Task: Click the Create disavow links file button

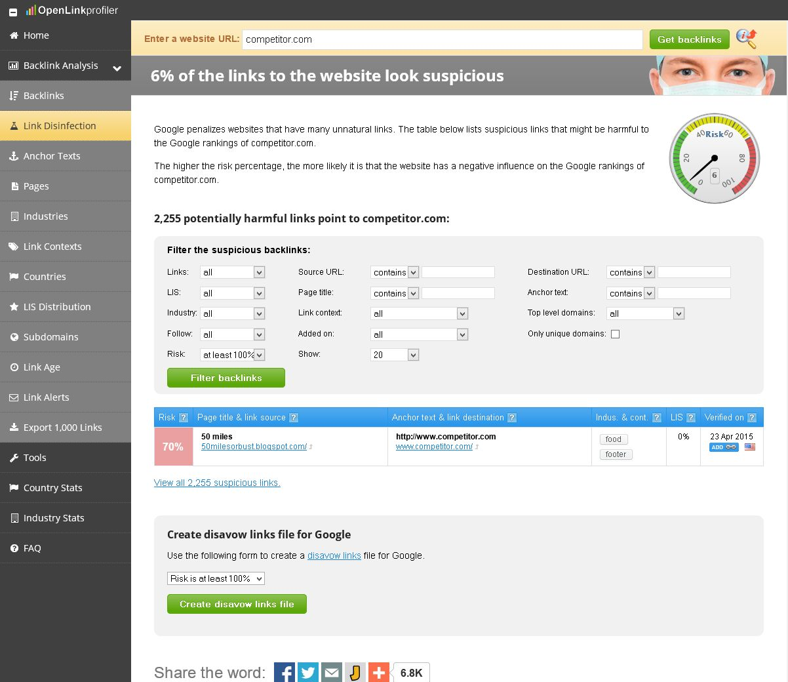Action: [x=237, y=604]
